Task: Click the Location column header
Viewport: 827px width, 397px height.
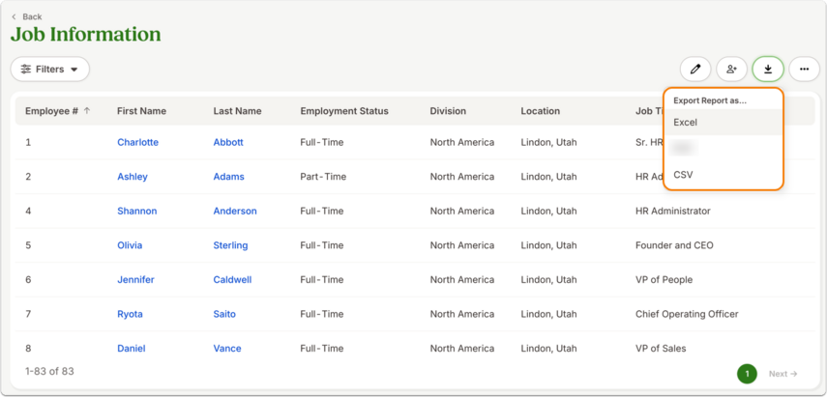Action: [540, 111]
